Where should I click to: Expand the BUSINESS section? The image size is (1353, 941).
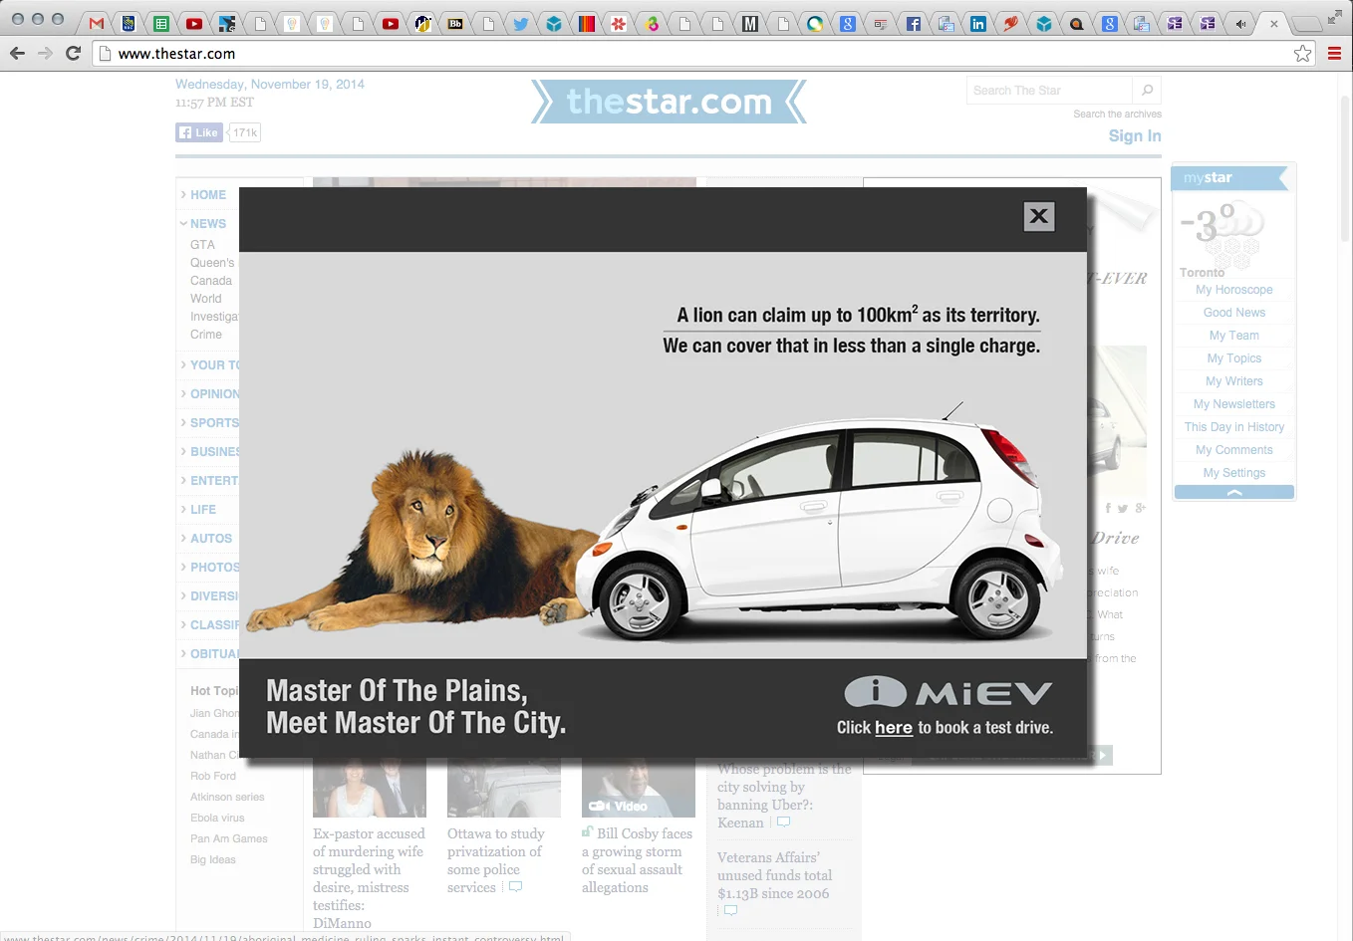coord(210,452)
